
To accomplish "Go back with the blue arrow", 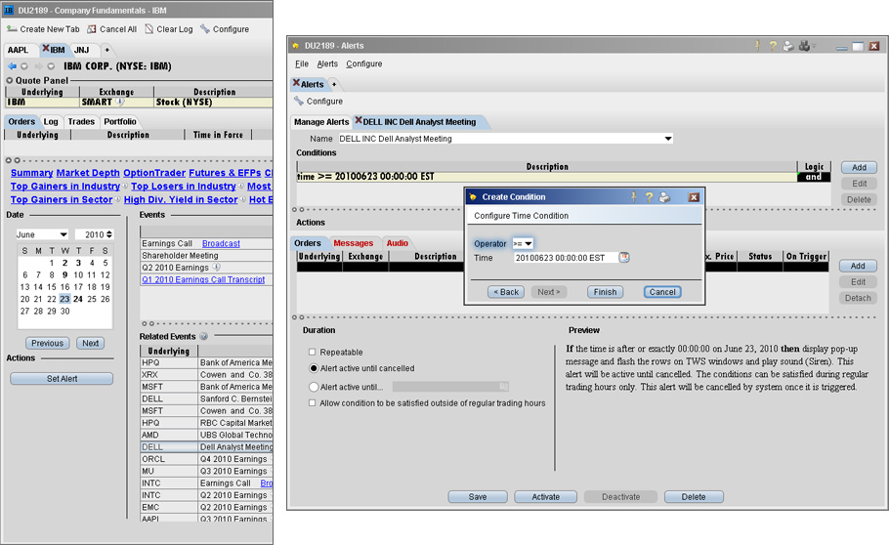I will (x=12, y=66).
